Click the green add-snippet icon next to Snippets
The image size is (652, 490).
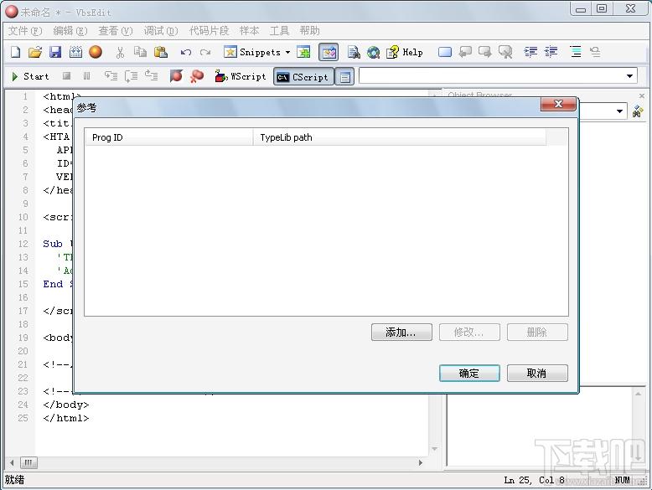pyautogui.click(x=303, y=52)
